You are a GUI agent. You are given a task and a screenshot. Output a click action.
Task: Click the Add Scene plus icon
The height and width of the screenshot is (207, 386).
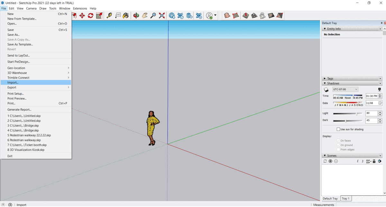coord(330,161)
